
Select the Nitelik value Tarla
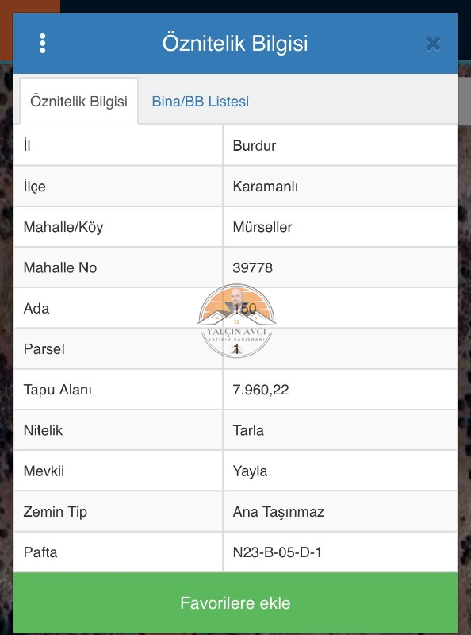248,430
